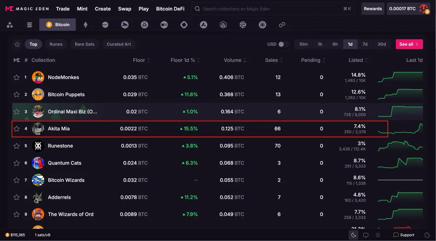The image size is (436, 241).
Task: Open the Create menu
Action: 103,9
